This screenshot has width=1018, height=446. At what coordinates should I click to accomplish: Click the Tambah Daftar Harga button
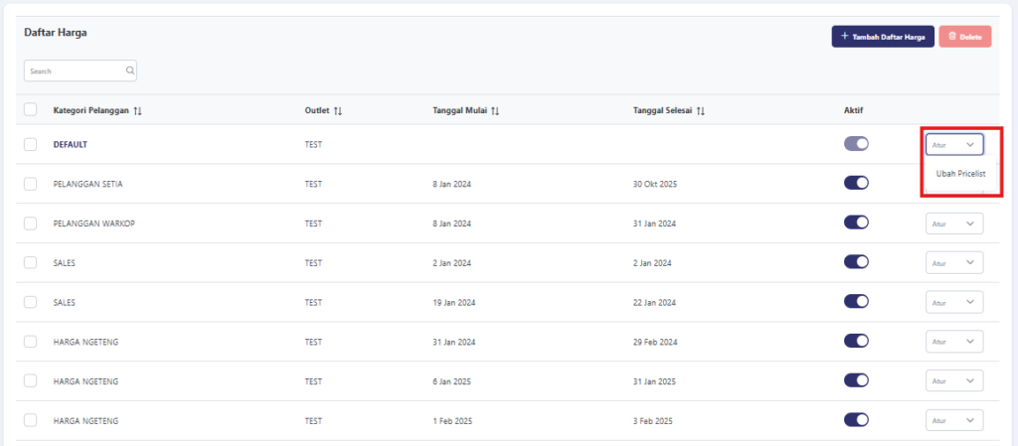tap(883, 37)
